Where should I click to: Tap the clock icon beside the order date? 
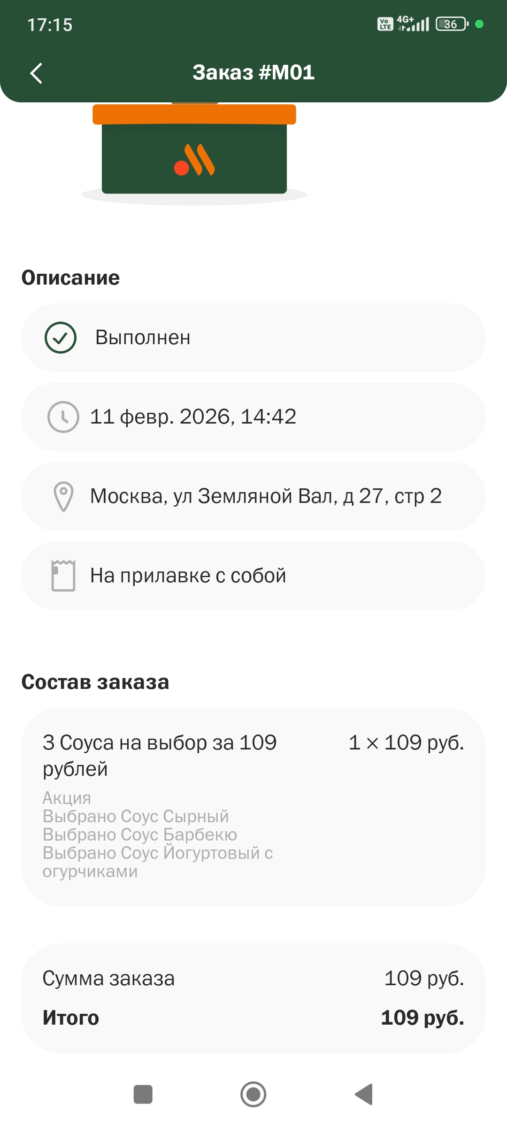point(63,417)
